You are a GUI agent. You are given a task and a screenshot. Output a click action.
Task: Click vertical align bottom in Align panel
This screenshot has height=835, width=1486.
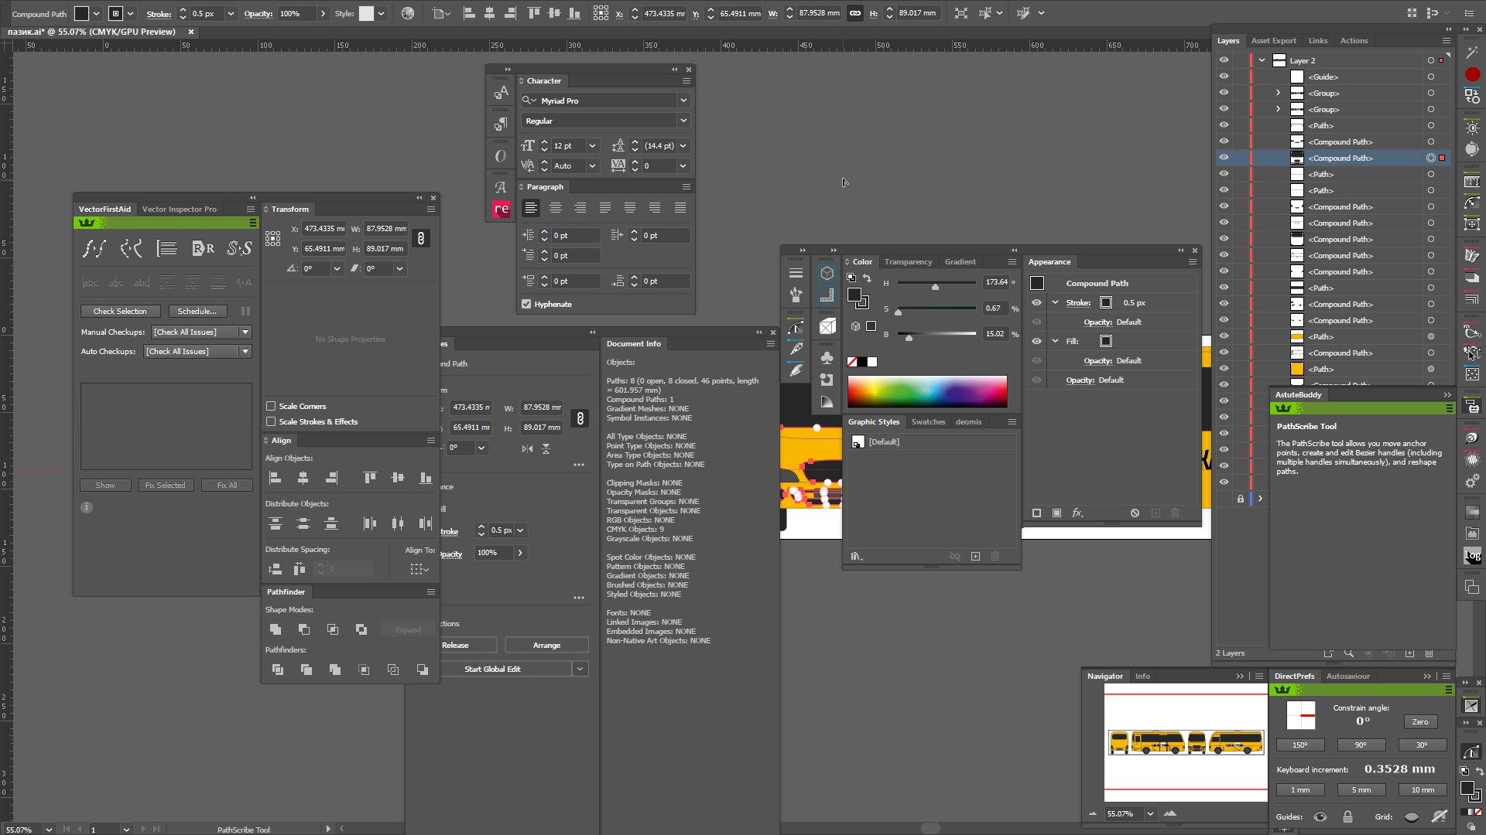[x=425, y=478]
